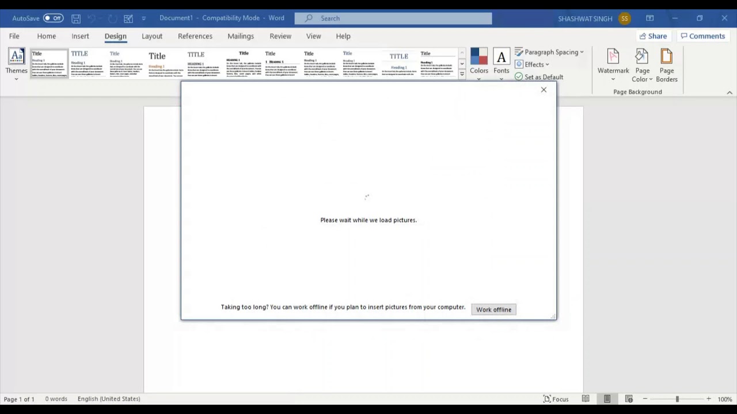Open Ribbon Display Options icon

pyautogui.click(x=649, y=18)
